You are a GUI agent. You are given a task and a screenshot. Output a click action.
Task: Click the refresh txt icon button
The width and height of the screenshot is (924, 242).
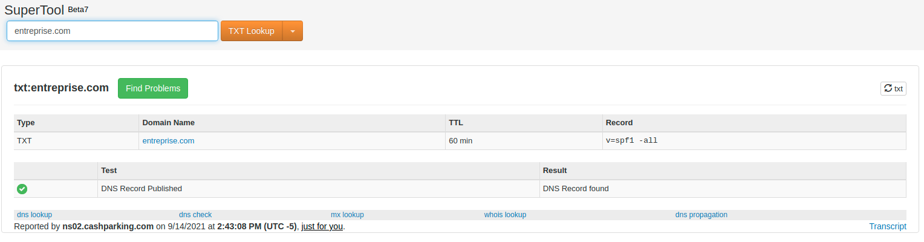point(893,88)
